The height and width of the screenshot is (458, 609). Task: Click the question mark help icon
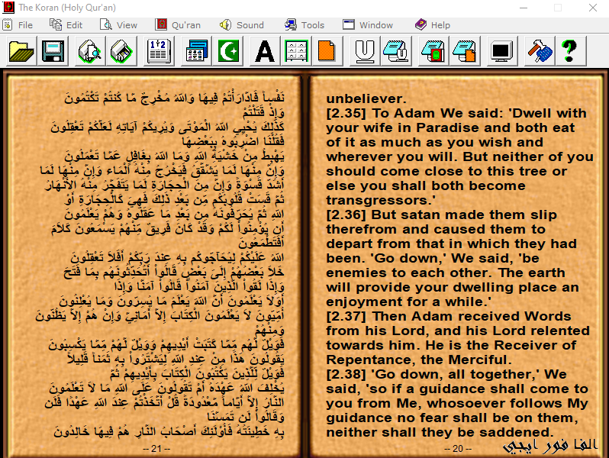click(571, 51)
